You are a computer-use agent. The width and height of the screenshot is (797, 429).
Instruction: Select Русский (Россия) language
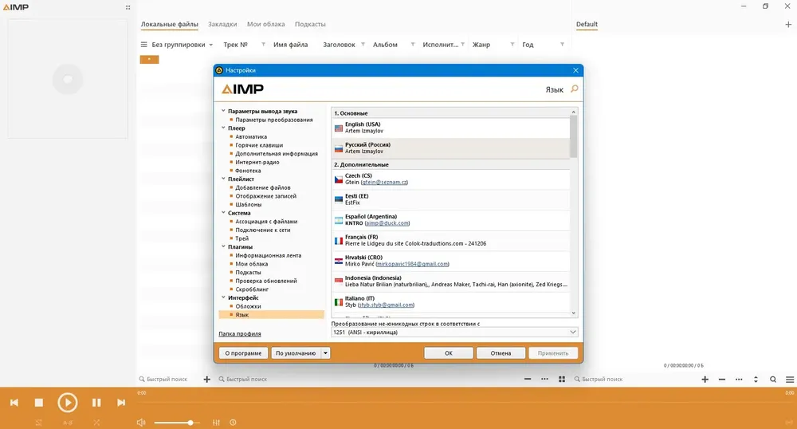[451, 148]
